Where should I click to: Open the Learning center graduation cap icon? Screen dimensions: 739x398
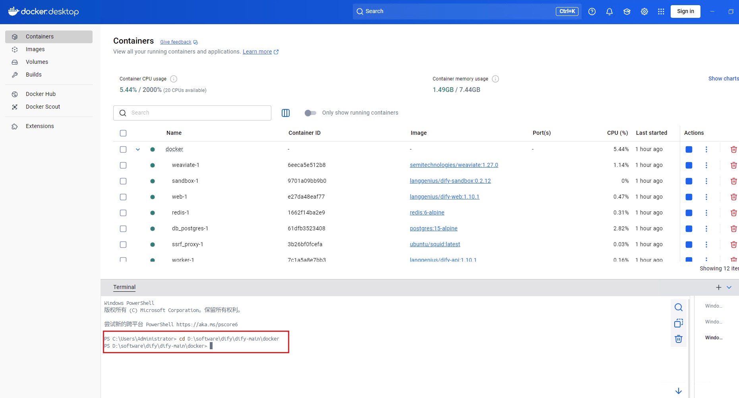pos(627,11)
